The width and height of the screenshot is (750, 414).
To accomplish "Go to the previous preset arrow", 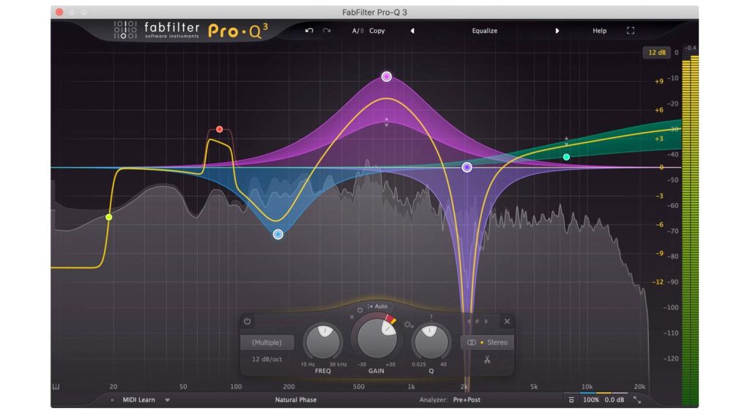I will [x=412, y=31].
